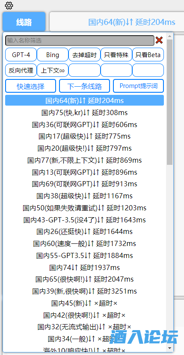Select route 国内55-GPT3.5 延时1884ms
The width and height of the screenshot is (184, 355).
84,255
